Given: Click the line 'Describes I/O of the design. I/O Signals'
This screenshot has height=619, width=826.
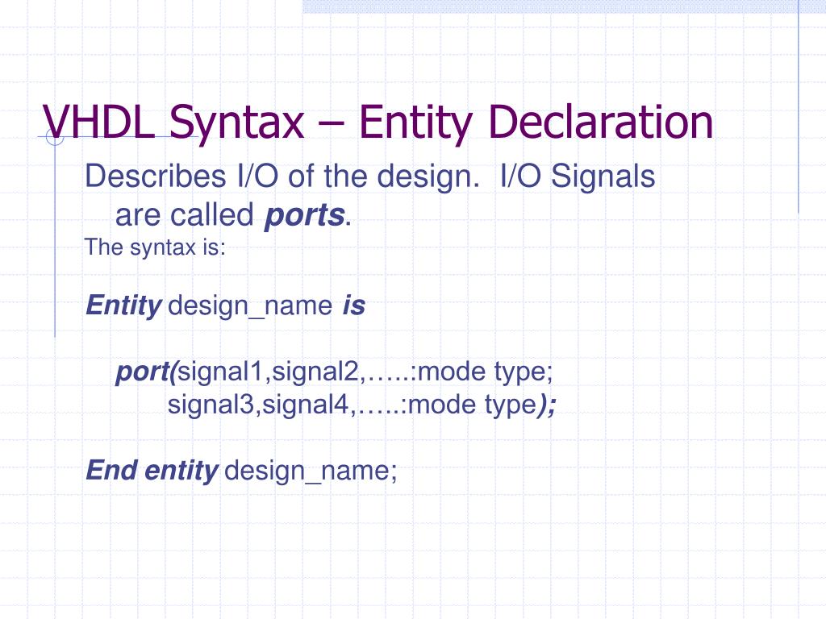Looking at the screenshot, I should (x=369, y=177).
